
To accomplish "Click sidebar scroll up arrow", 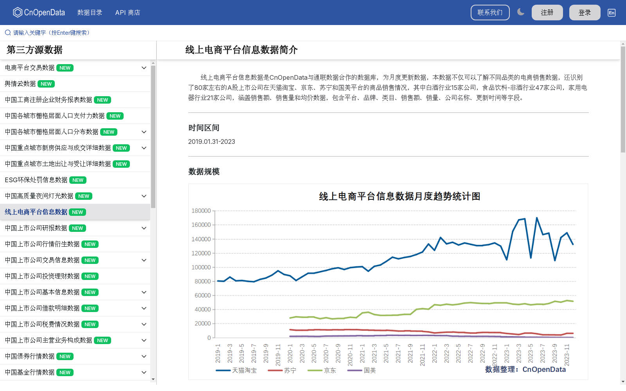I will [x=153, y=63].
